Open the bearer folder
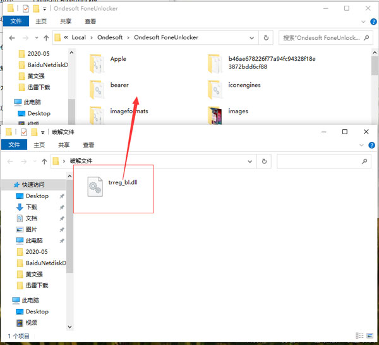The image size is (379, 345). tap(109, 89)
